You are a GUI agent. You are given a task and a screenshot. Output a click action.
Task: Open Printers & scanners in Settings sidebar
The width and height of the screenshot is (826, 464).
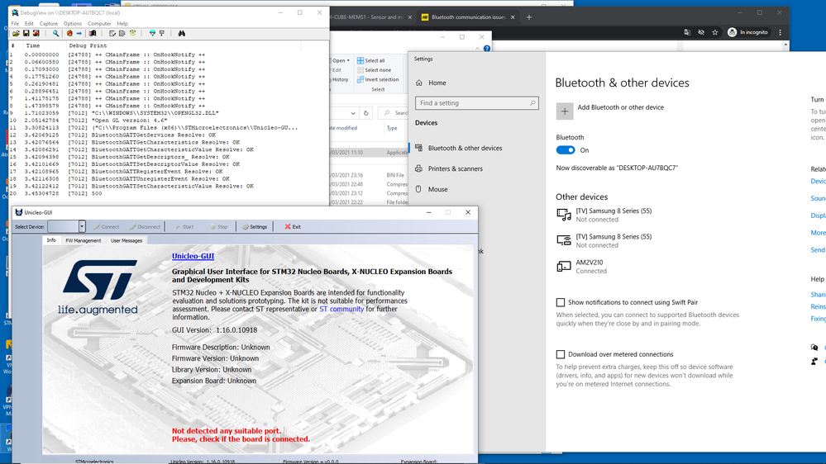[x=455, y=168]
